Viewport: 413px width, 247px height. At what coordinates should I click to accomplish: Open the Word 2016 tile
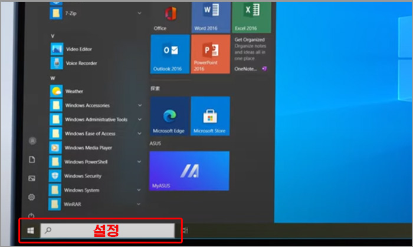(210, 16)
